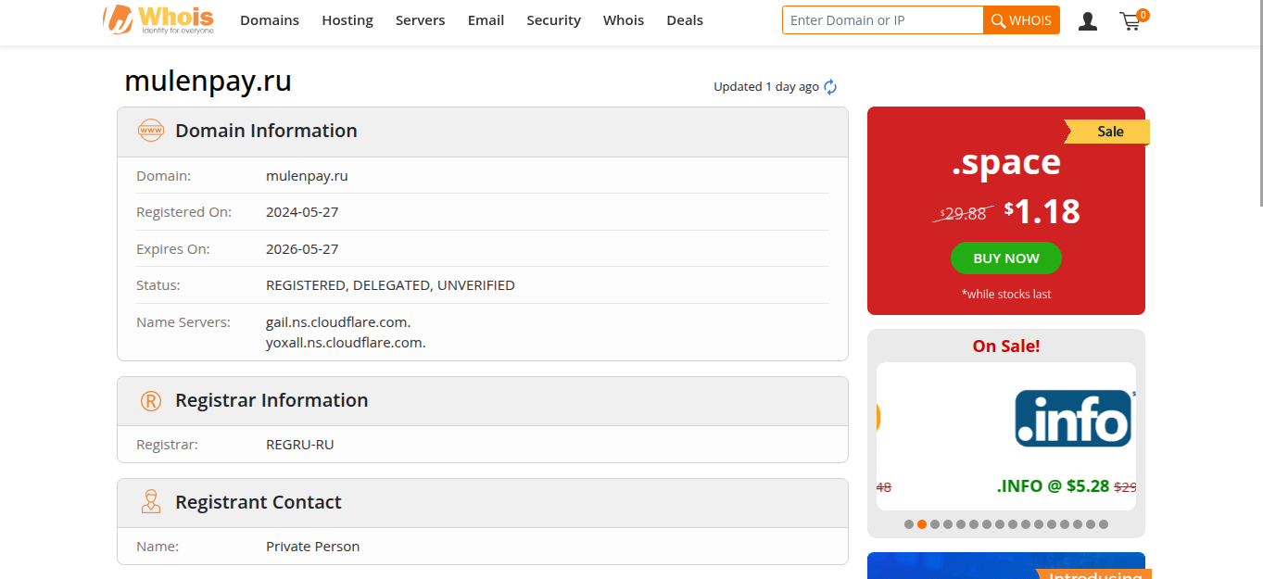Viewport: 1263px width, 579px height.
Task: Go to the Deals menu item
Action: tap(685, 20)
